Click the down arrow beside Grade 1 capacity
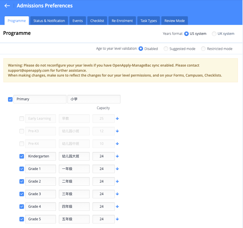The width and height of the screenshot is (243, 228). (117, 169)
